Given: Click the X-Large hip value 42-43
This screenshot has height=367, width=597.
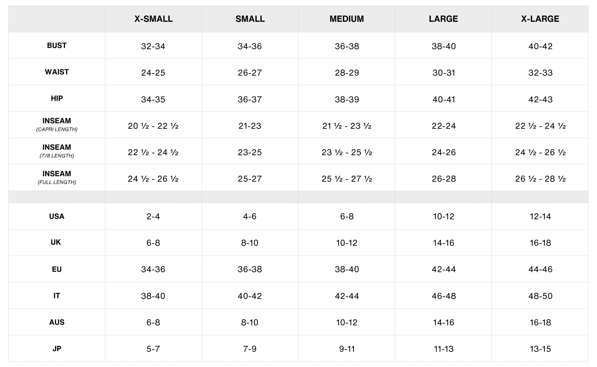Looking at the screenshot, I should (x=540, y=100).
